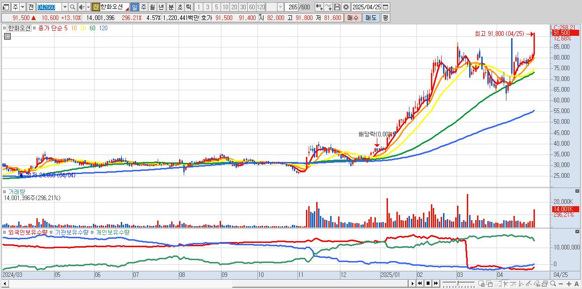Click the 매수 buy button
This screenshot has width=582, height=289.
353,18
